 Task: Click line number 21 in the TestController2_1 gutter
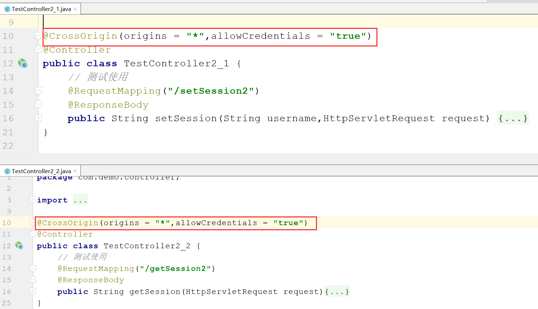point(8,132)
